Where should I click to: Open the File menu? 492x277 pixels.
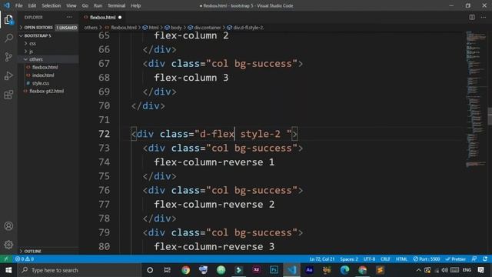[18, 5]
